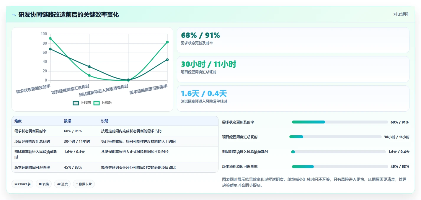The image size is (421, 200).
Task: Click the 数据卡片 tag chip
Action: [x=84, y=184]
